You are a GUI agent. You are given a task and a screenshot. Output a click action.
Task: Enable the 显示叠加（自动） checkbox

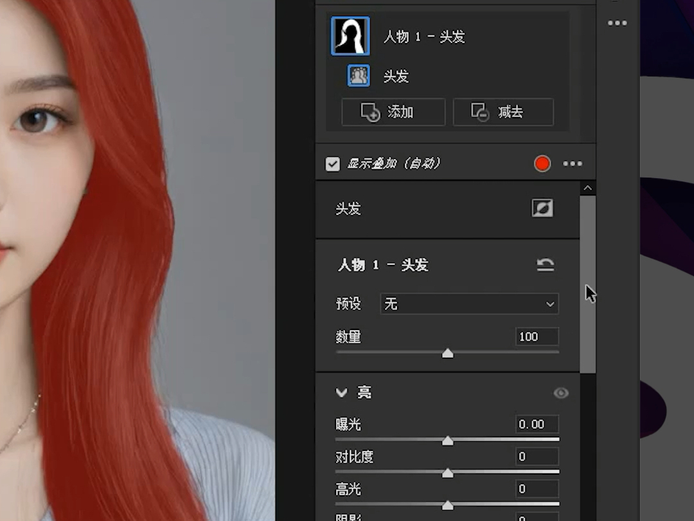click(x=333, y=164)
